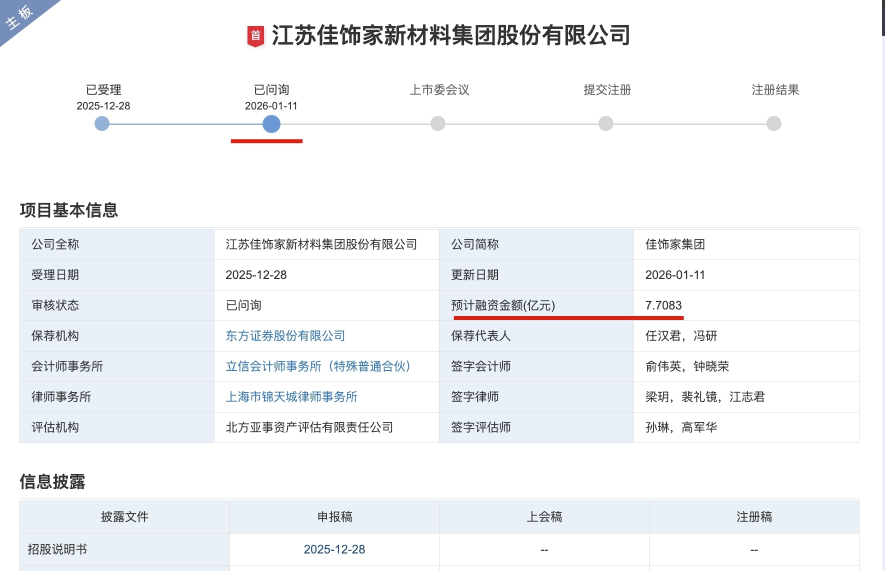
Task: Click the 注册稿 column header
Action: [x=754, y=517]
